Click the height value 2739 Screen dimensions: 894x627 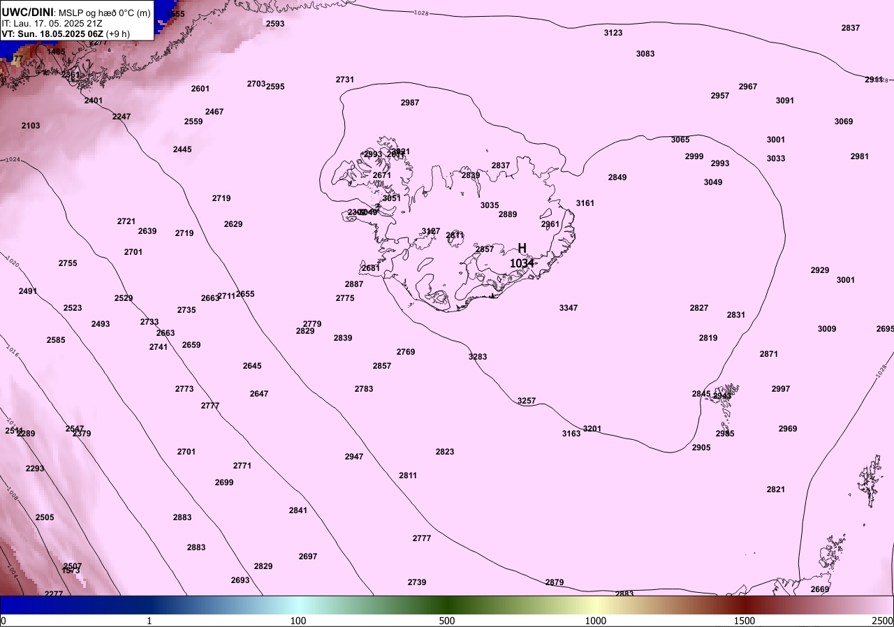417,582
